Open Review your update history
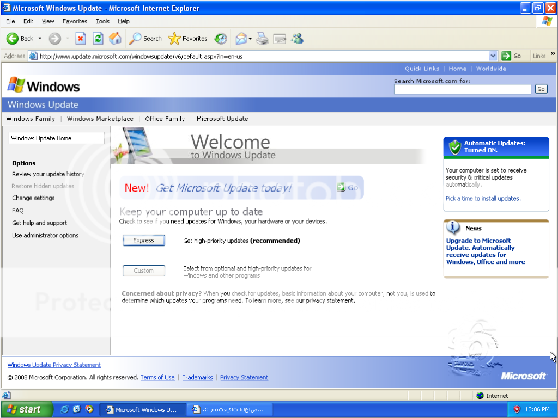 [x=48, y=174]
